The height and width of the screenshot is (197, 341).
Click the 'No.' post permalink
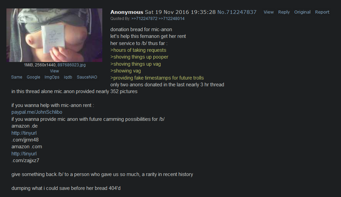(x=221, y=12)
